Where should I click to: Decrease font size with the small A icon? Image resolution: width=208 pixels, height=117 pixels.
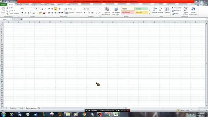click(45, 9)
